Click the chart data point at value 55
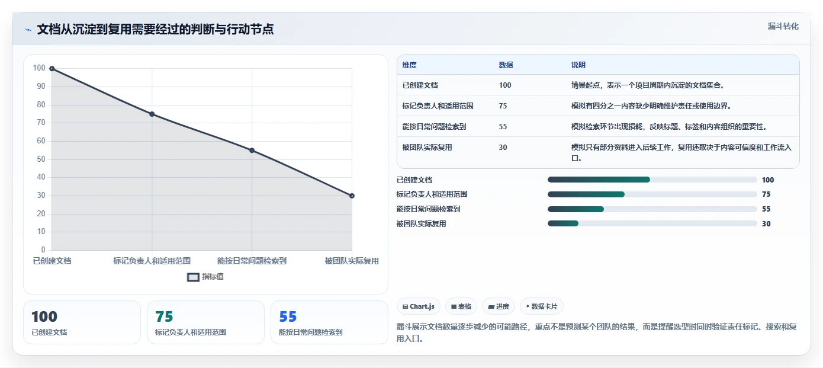Screen dimensions: 823x368 252,151
